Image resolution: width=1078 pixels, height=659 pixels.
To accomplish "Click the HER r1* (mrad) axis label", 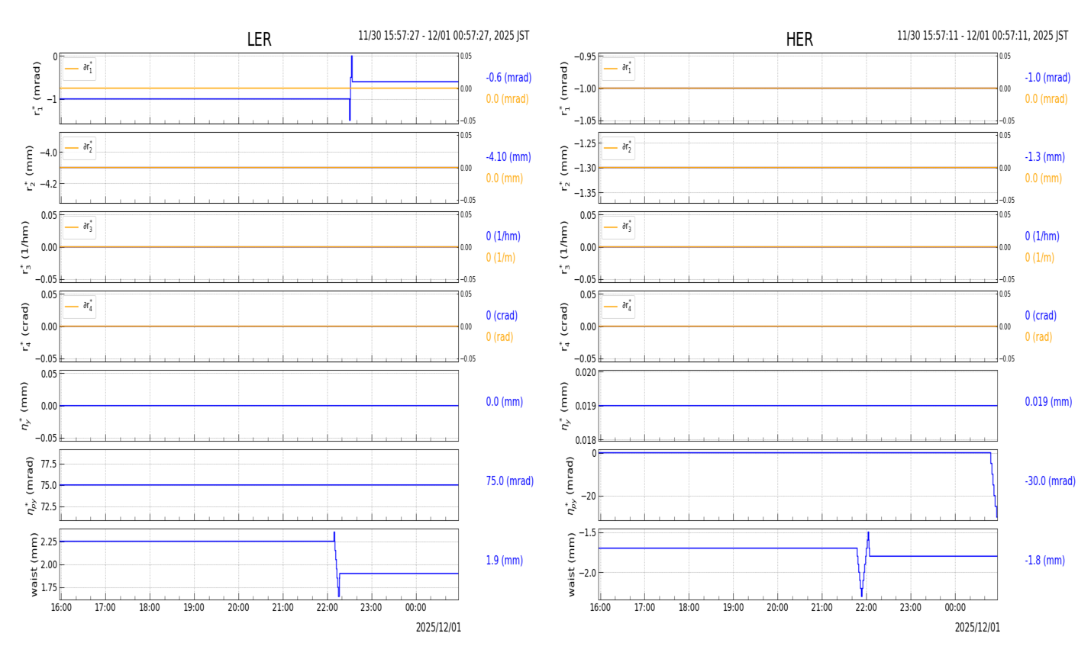I will 565,88.
